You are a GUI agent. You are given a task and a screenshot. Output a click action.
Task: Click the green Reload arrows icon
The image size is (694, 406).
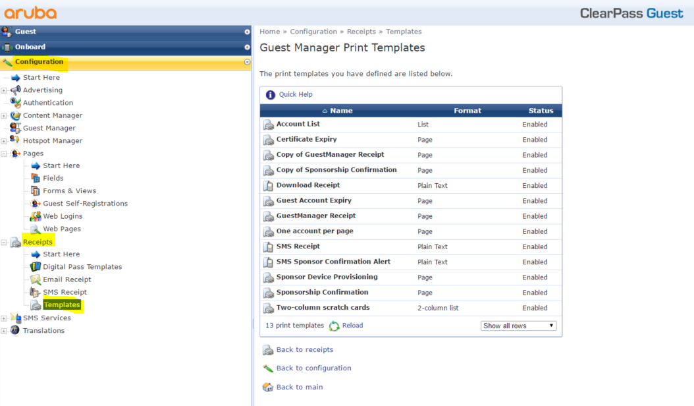pyautogui.click(x=334, y=326)
